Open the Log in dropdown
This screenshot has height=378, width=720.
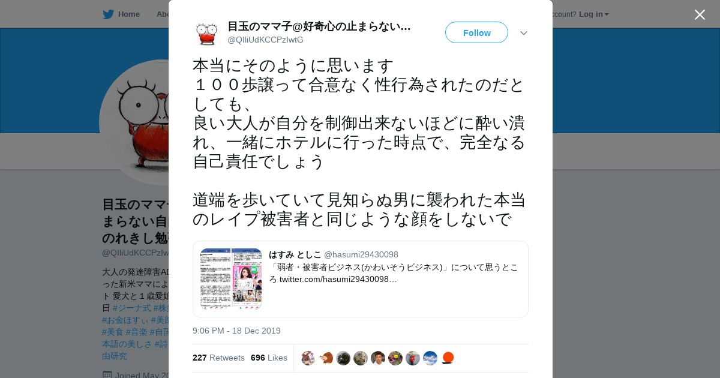coord(593,14)
